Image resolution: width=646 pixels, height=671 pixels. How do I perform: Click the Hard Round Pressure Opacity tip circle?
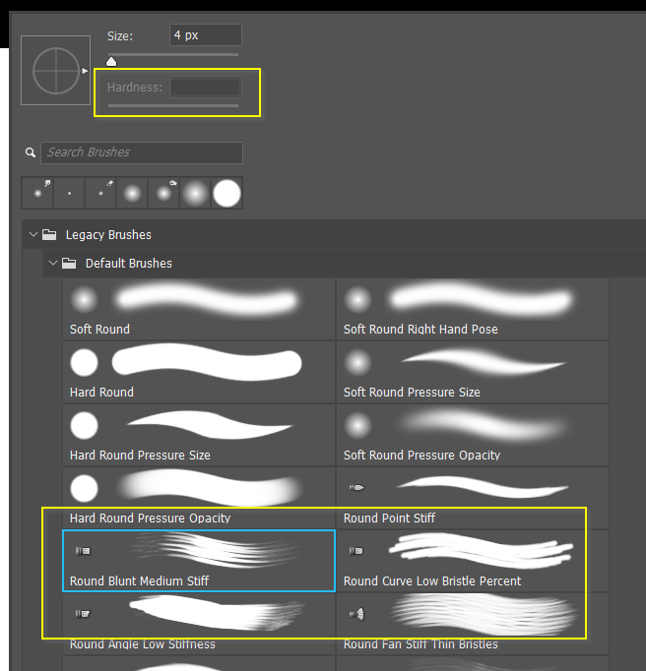point(84,488)
